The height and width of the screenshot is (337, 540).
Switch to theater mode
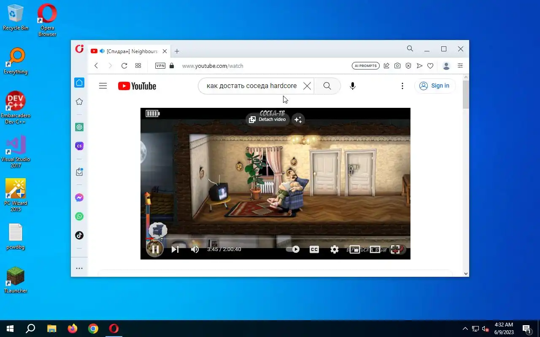pos(375,249)
